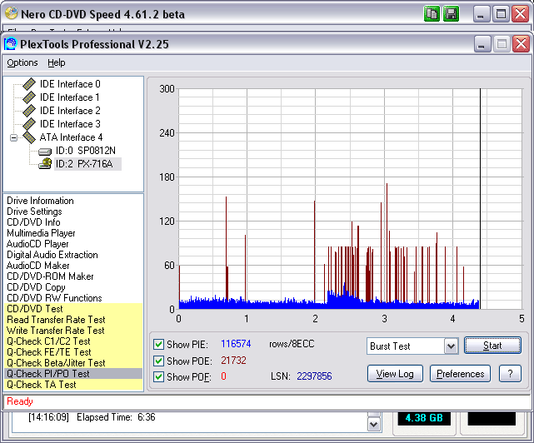
Task: Click the green save floppy icon in Nero
Action: pos(451,14)
